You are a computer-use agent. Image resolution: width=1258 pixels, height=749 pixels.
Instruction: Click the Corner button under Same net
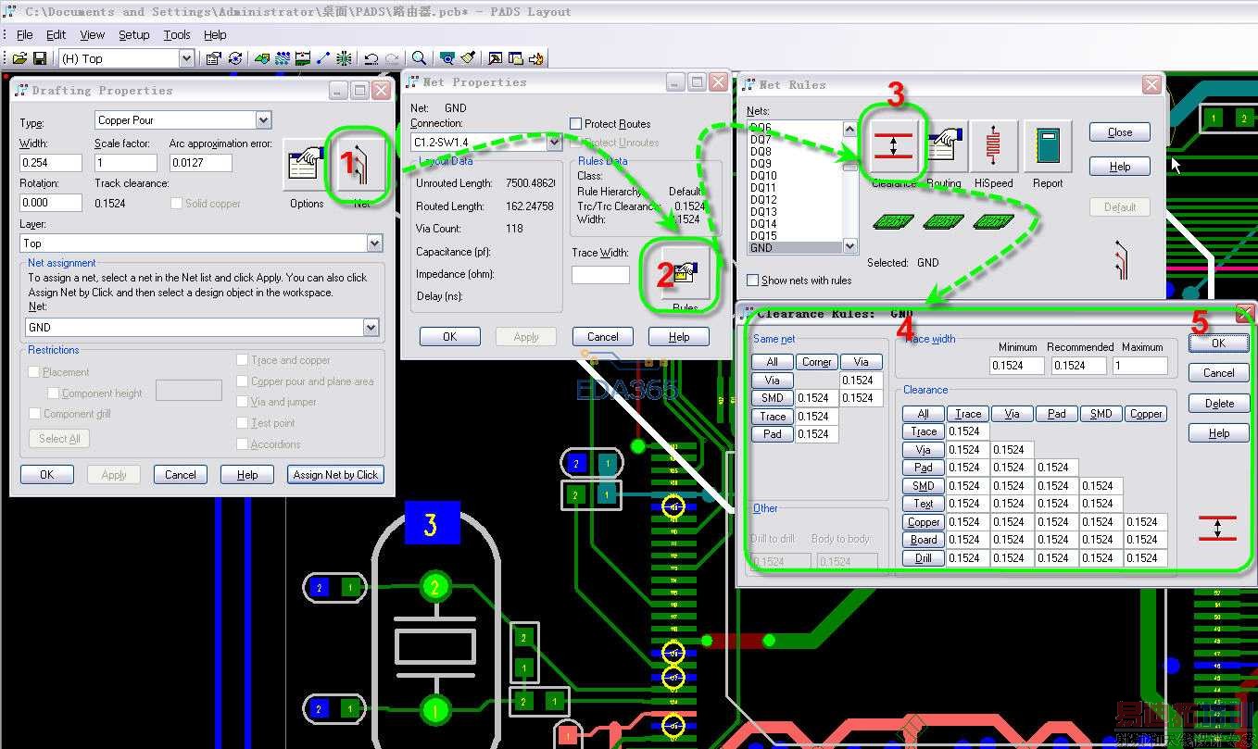[816, 362]
